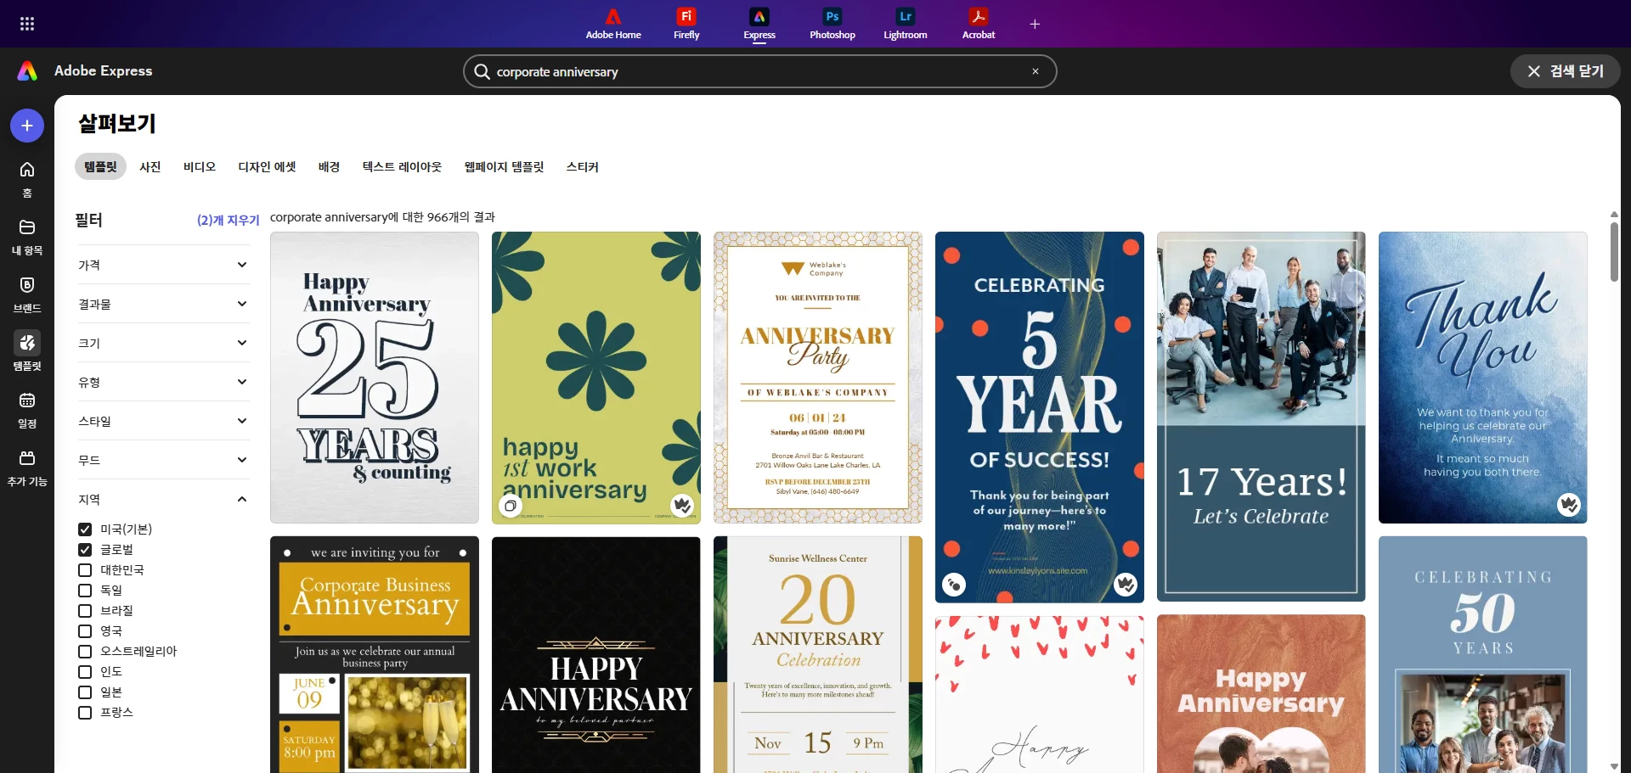Check 일본 region checkbox
The width and height of the screenshot is (1631, 773).
[85, 692]
